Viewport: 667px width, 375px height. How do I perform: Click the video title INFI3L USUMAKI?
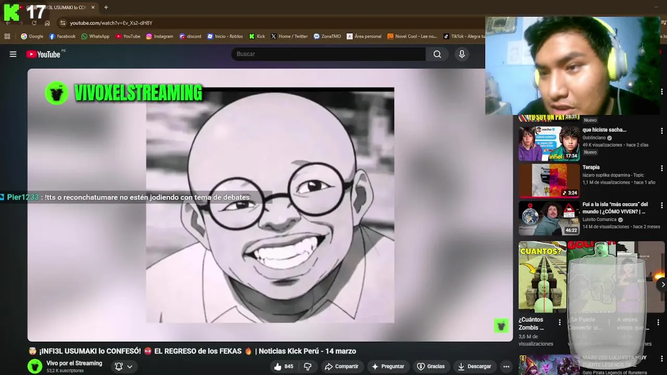tap(192, 351)
